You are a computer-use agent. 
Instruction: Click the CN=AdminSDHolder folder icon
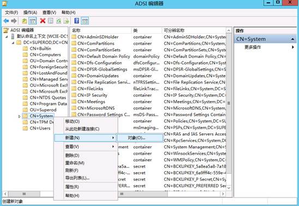(x=74, y=37)
